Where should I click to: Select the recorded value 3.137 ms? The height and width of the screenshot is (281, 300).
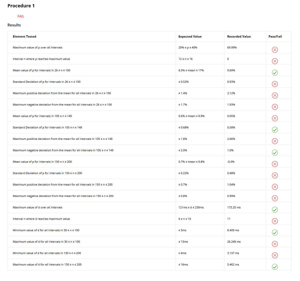pyautogui.click(x=233, y=253)
